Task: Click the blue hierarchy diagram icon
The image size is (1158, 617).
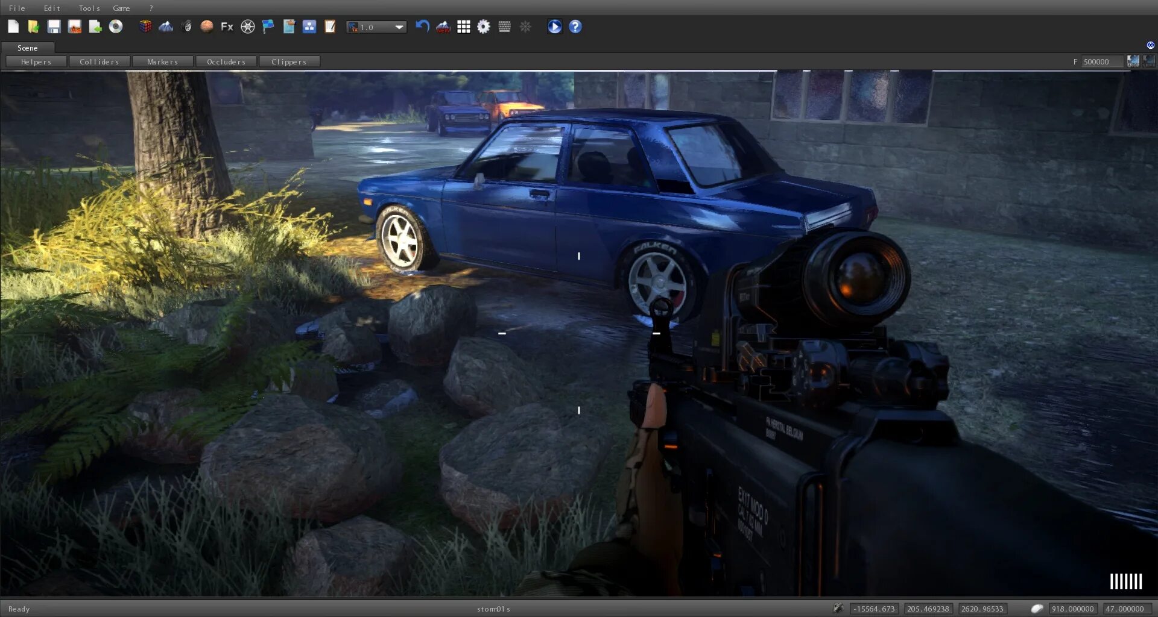Action: click(x=309, y=27)
